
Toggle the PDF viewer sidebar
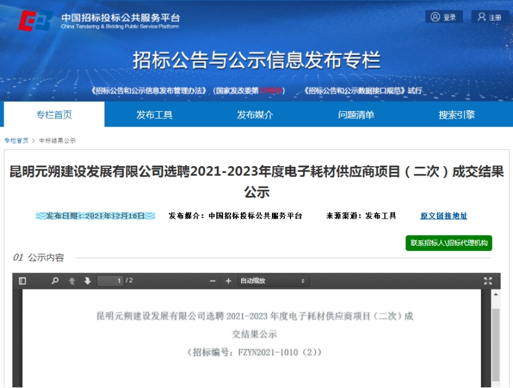click(x=23, y=281)
